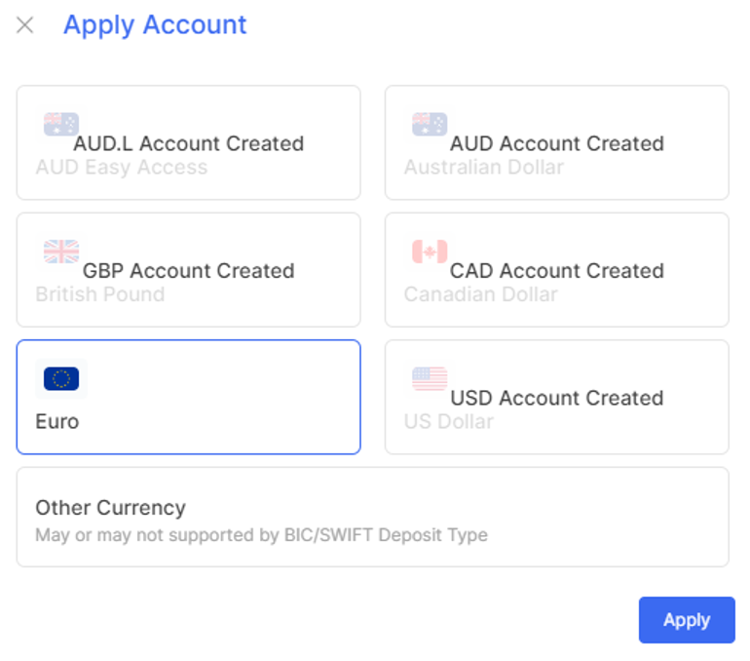Click the Australian flag on AUD.L card
The width and height of the screenshot is (750, 661).
coord(61,125)
